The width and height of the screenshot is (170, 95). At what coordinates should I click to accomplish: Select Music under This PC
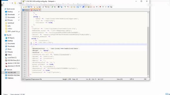[9, 49]
